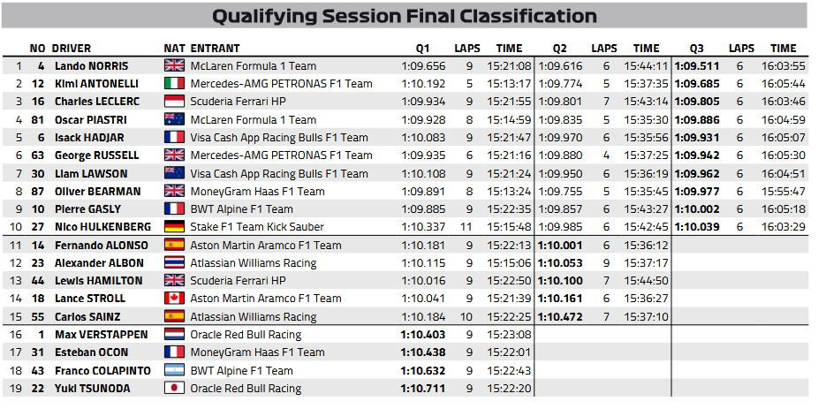Click the Argentine flag next to Franco Colapinto
826x409 pixels.
[173, 371]
